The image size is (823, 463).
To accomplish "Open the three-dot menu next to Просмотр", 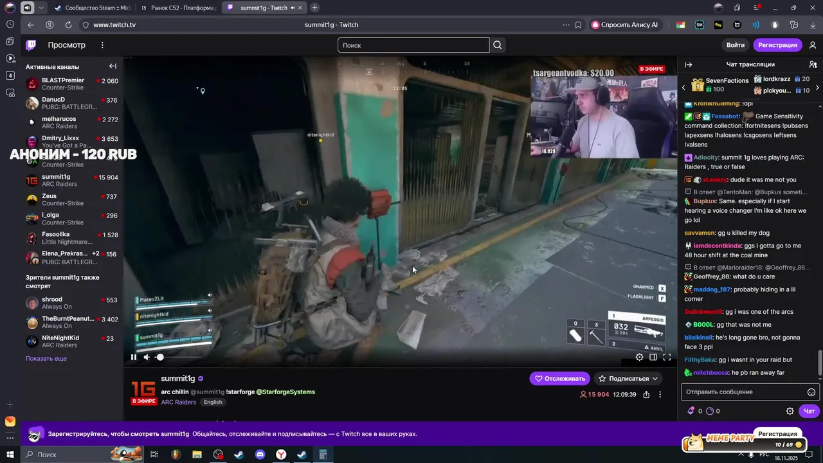I will (102, 45).
